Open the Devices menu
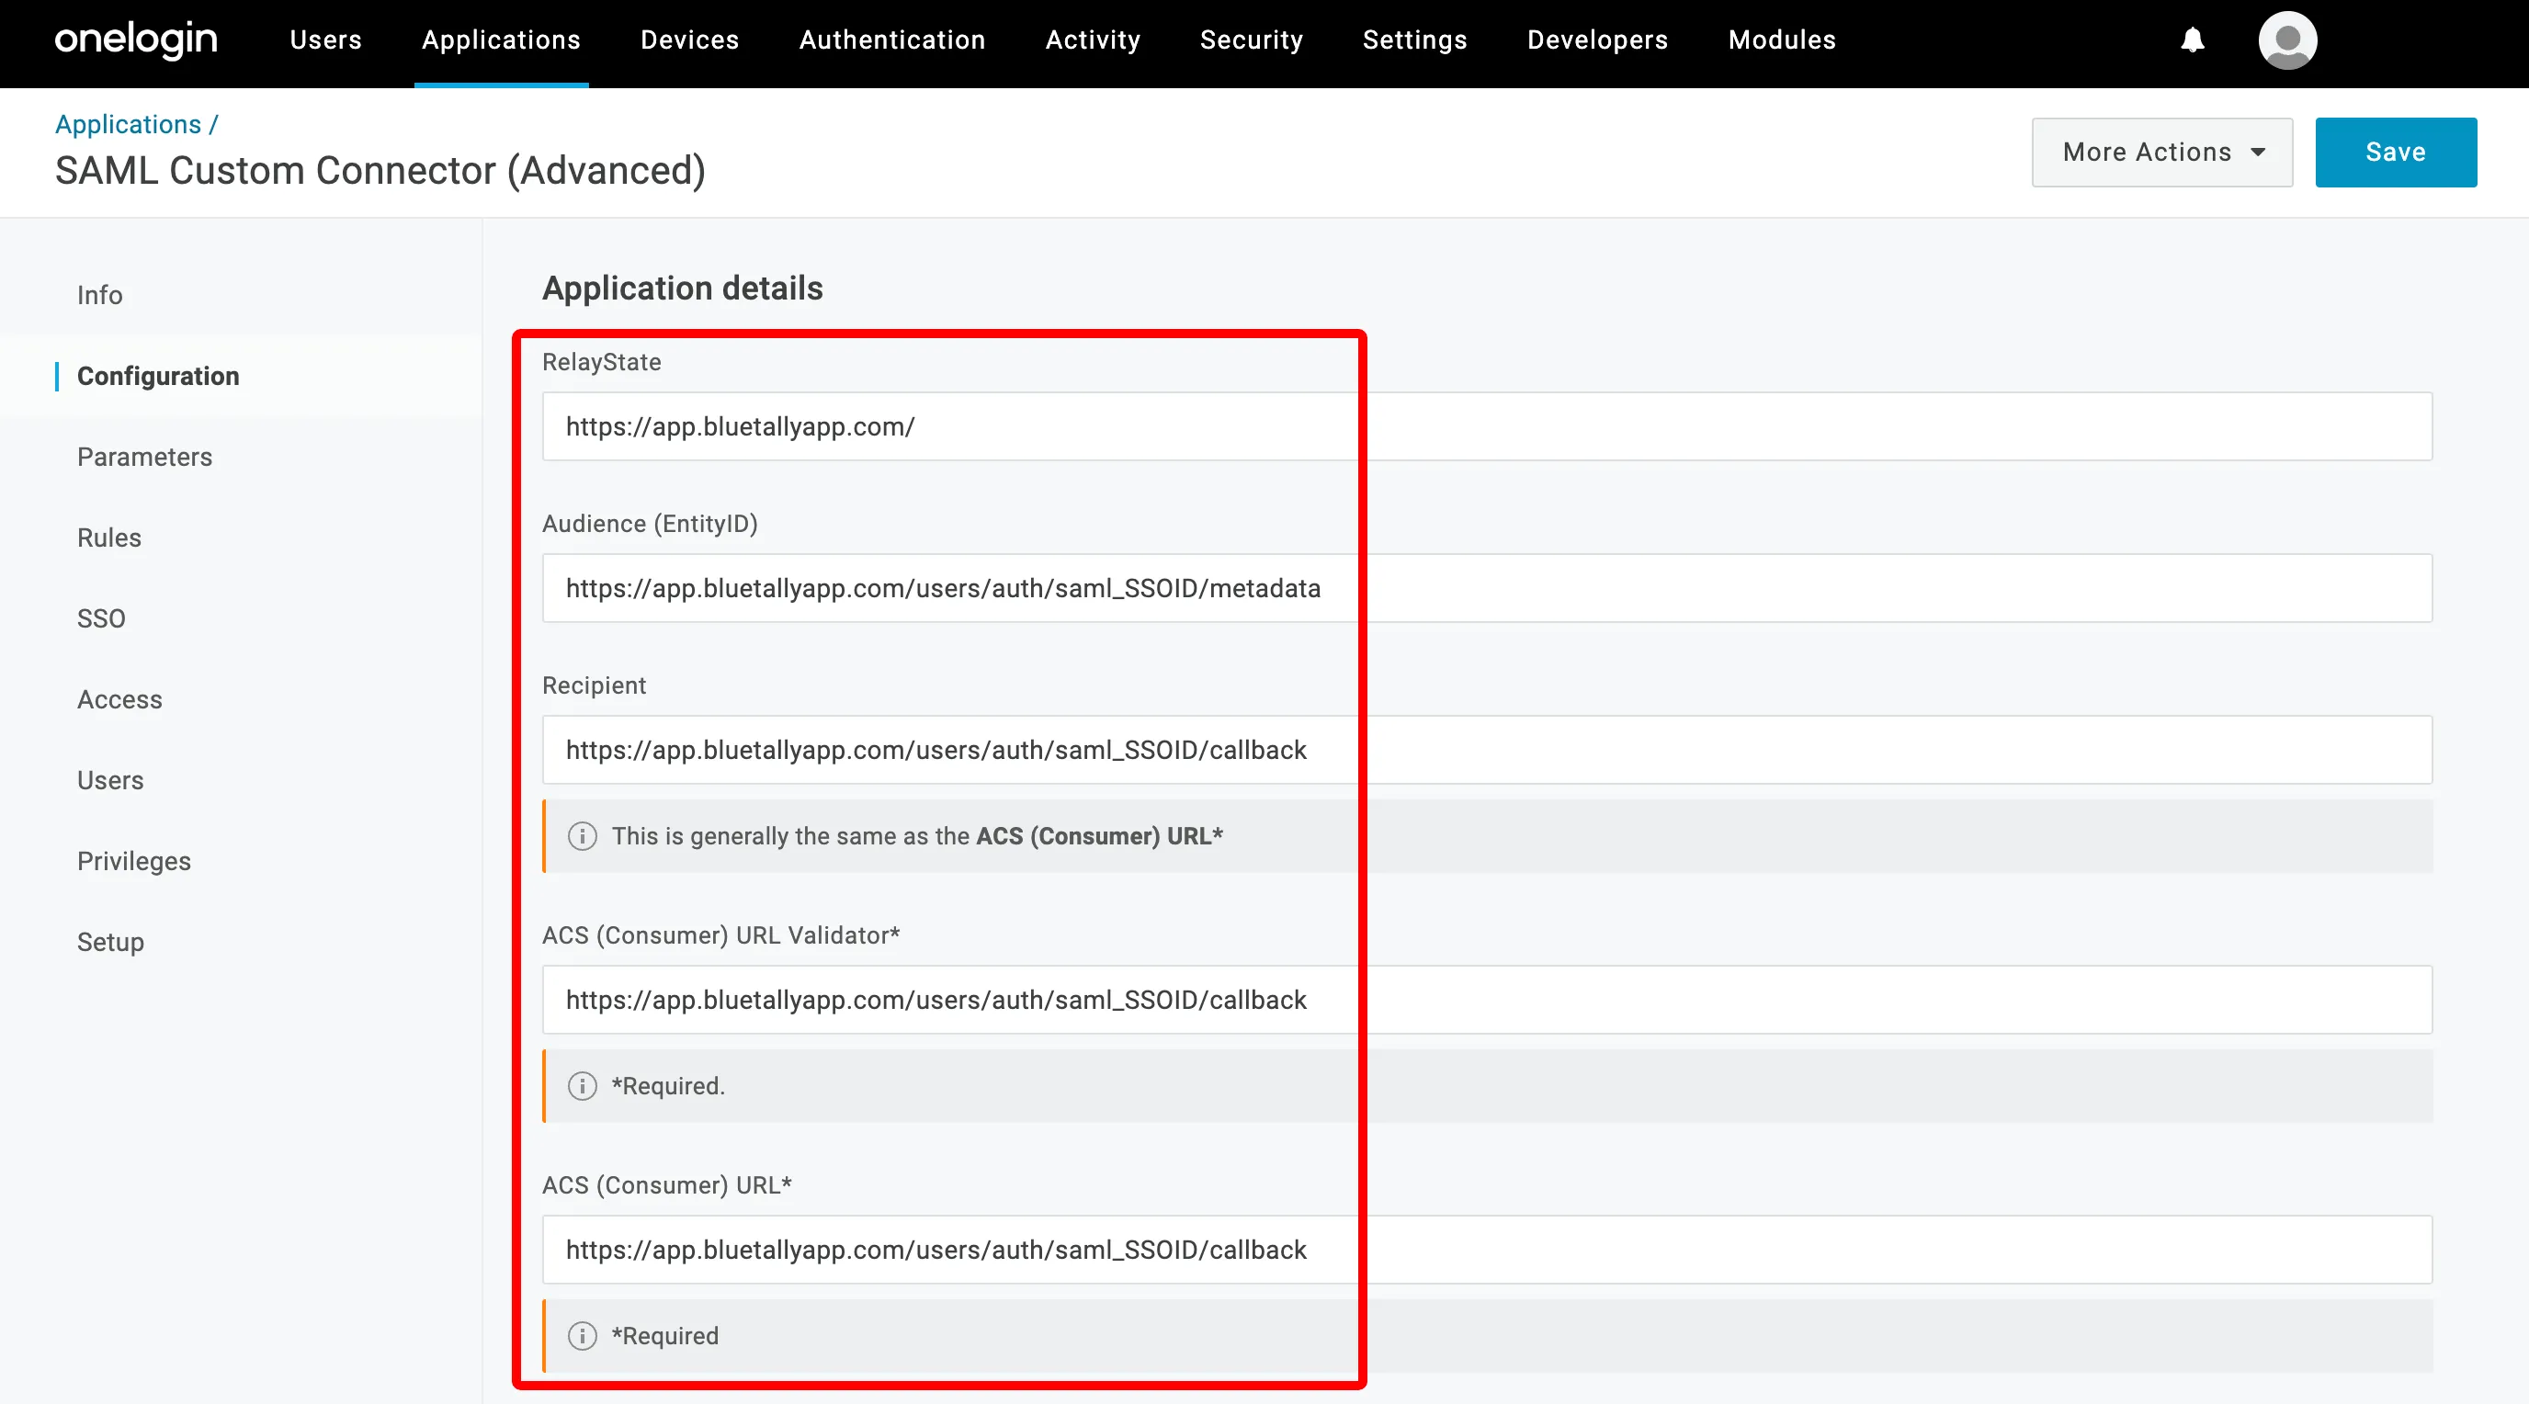This screenshot has width=2529, height=1404. [x=690, y=40]
